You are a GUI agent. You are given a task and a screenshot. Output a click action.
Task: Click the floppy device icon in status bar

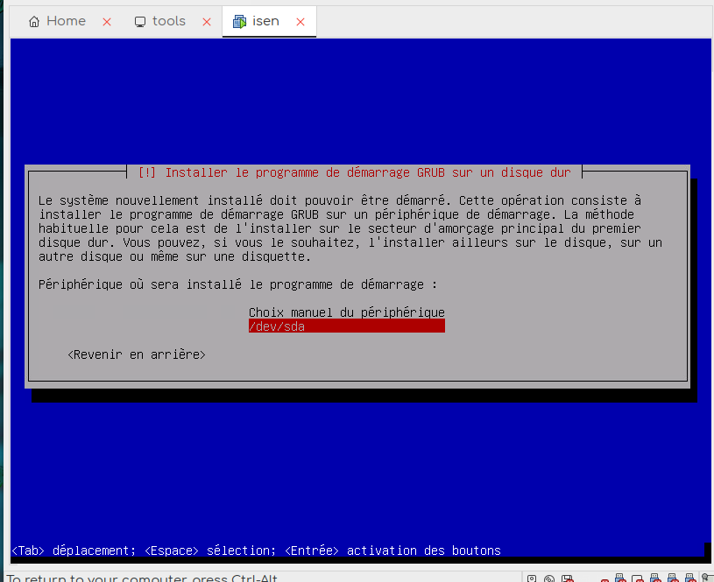click(x=567, y=578)
